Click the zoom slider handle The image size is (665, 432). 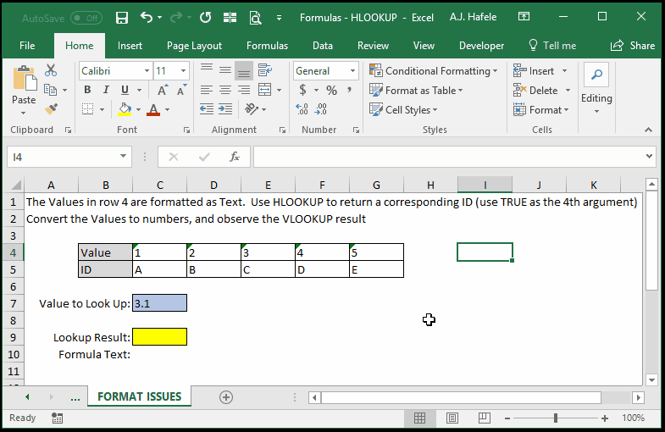point(556,418)
